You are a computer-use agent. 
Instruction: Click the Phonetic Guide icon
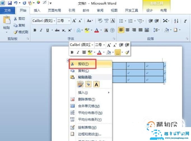click(x=106, y=21)
